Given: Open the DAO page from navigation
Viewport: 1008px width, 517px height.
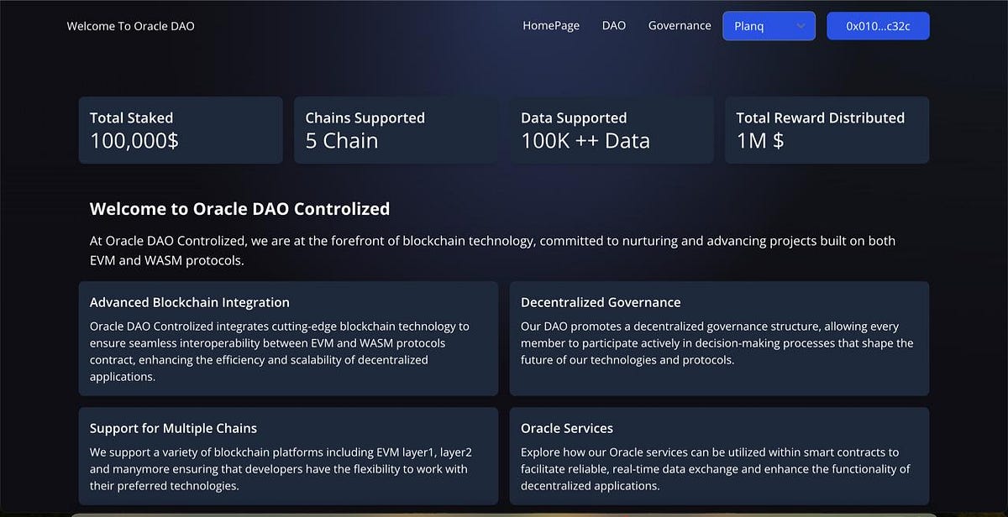Looking at the screenshot, I should (614, 25).
